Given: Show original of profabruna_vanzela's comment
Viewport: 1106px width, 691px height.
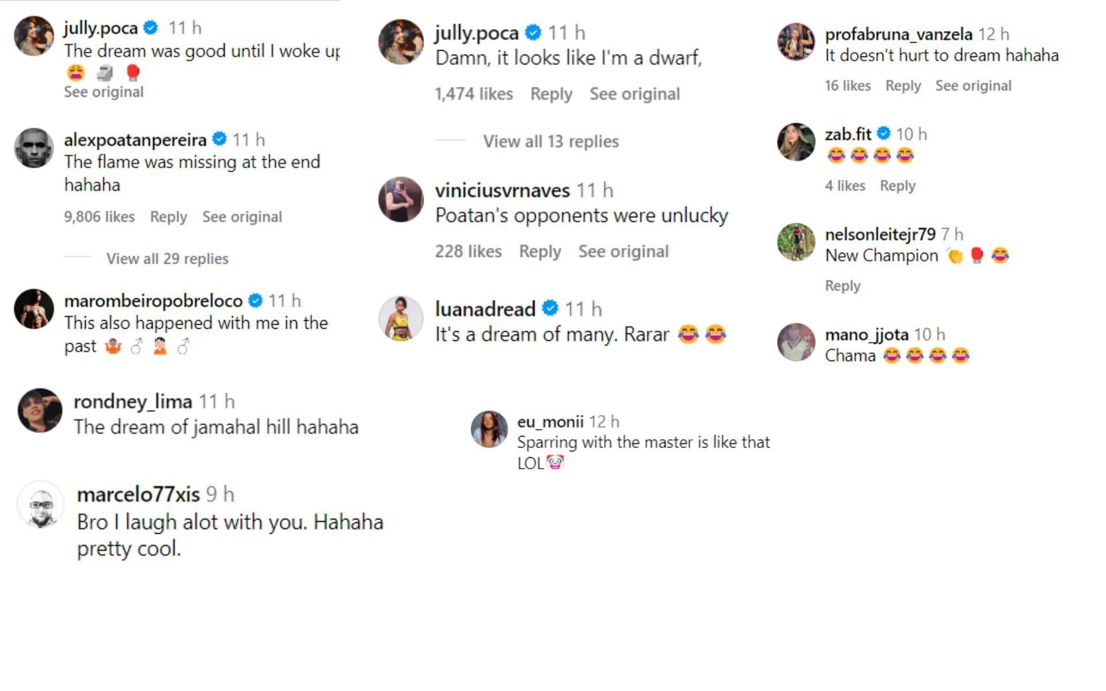Looking at the screenshot, I should coord(973,86).
